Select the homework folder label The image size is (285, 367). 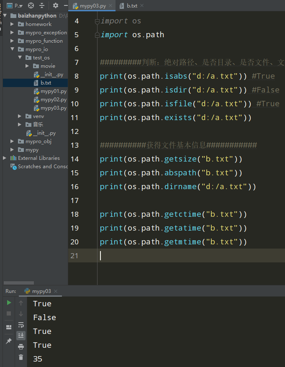(x=39, y=24)
